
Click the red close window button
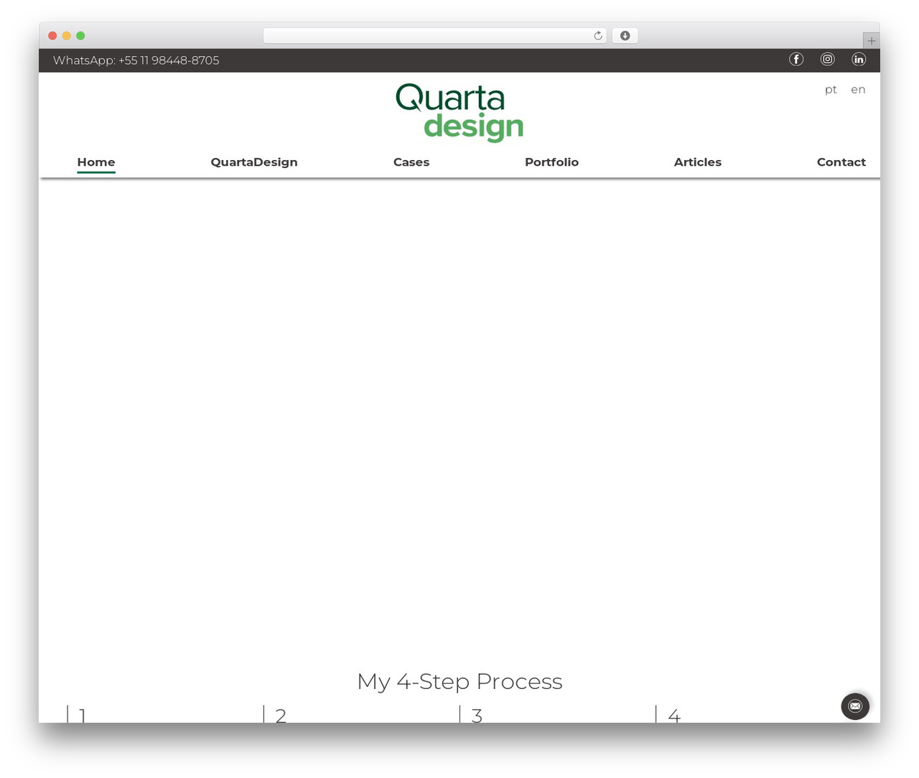point(52,36)
